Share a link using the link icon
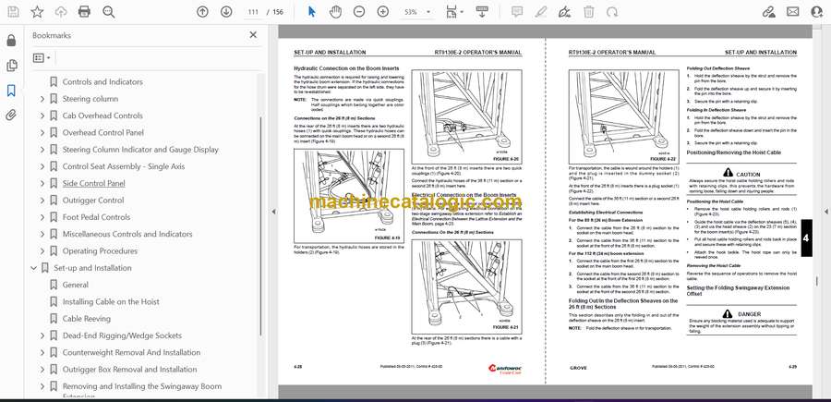The width and height of the screenshot is (831, 402). point(769,12)
